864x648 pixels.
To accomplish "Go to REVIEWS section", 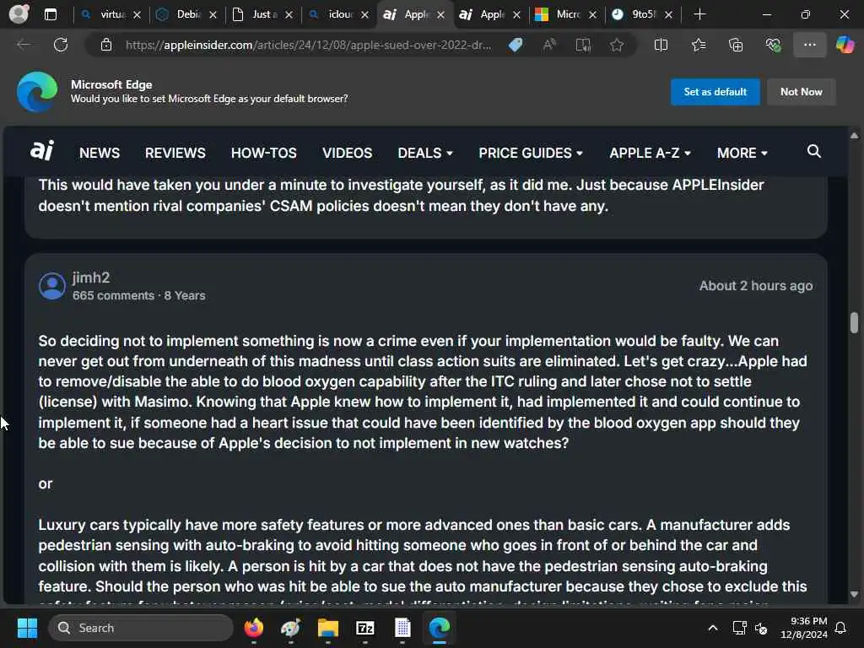I will tap(175, 153).
